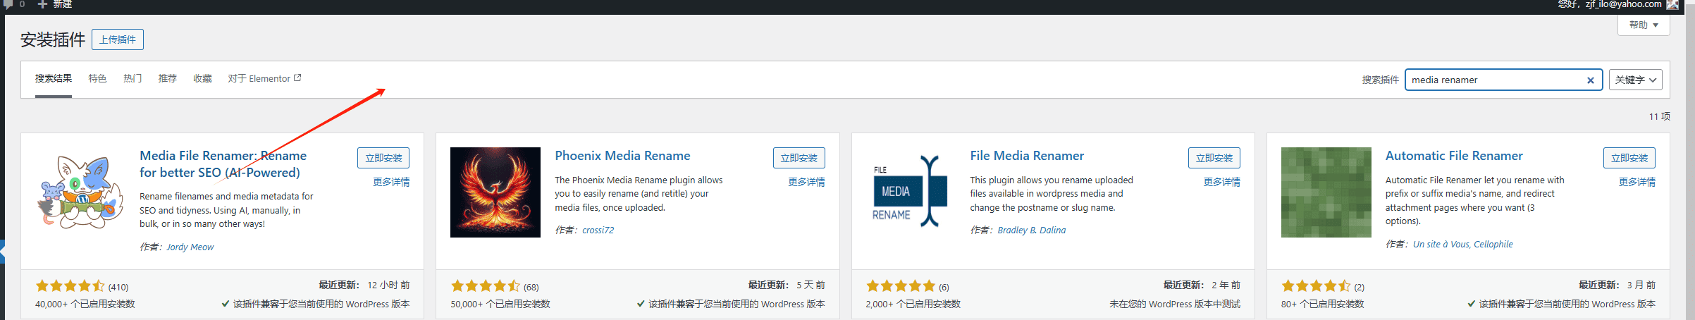
Task: Click the 80+ 个已启用安装数 text
Action: 1323,304
